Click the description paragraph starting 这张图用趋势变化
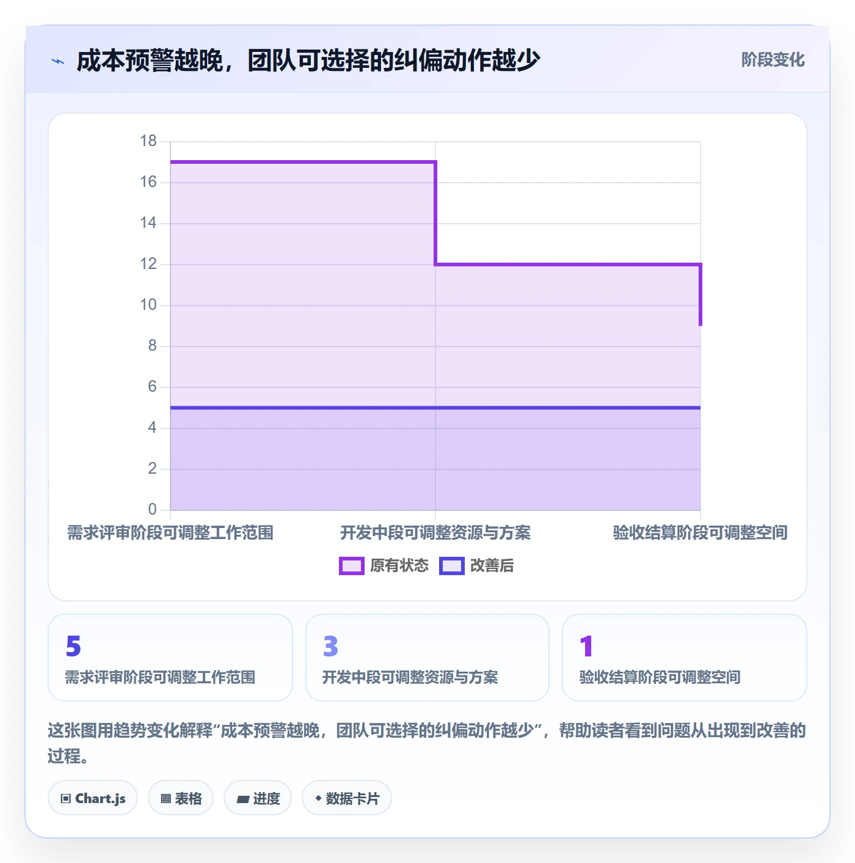Viewport: 855px width, 863px height. 427,743
